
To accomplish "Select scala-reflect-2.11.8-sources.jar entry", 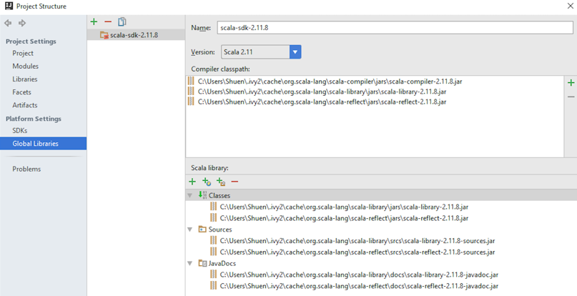I will coord(357,252).
